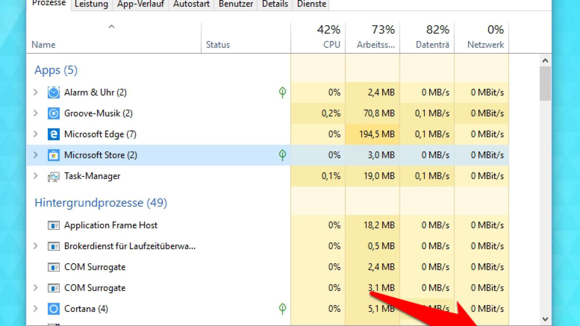Expand the Cortana process group

pyautogui.click(x=36, y=309)
